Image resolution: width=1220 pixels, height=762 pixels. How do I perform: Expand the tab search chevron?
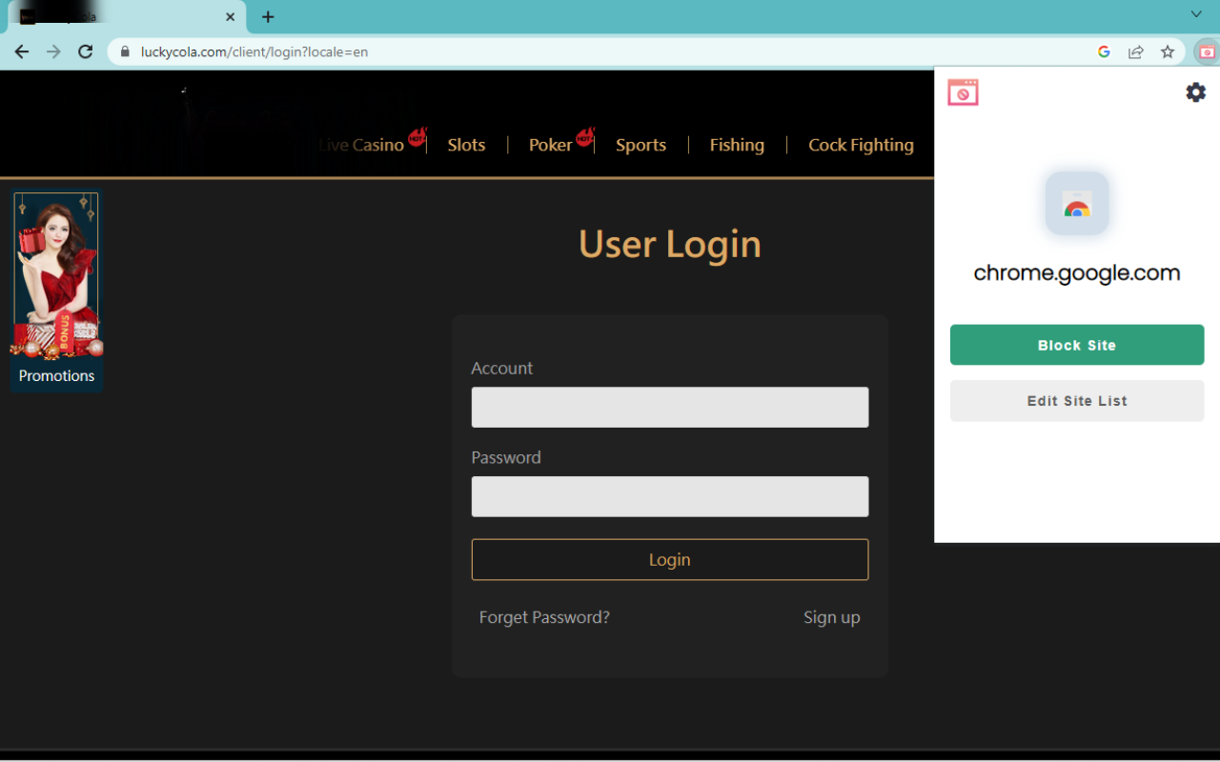(1196, 14)
